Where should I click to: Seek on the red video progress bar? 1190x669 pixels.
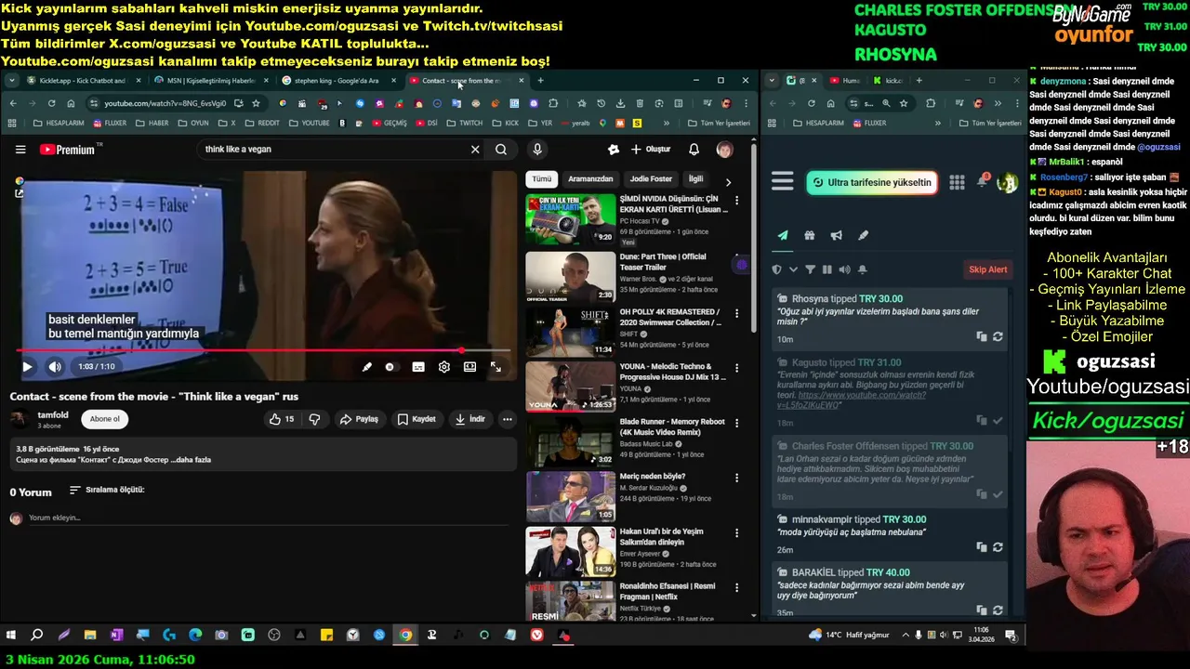coord(263,351)
